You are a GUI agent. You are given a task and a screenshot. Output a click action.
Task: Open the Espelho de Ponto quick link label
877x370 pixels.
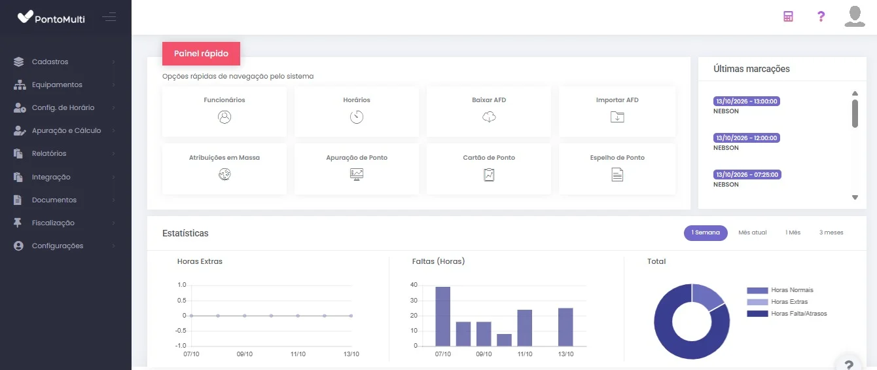(617, 158)
